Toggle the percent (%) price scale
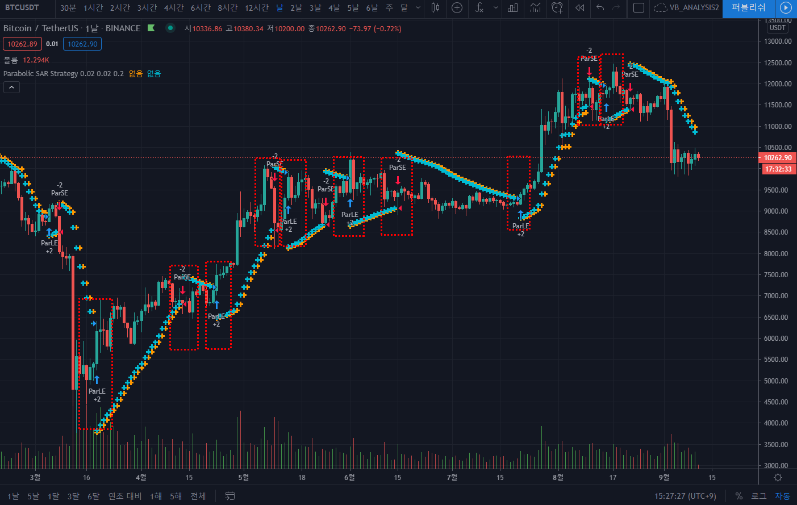Viewport: 797px width, 505px height. 738,496
